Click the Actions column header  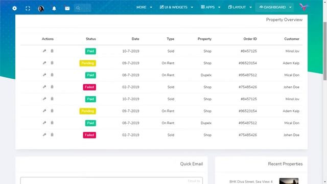[48, 39]
